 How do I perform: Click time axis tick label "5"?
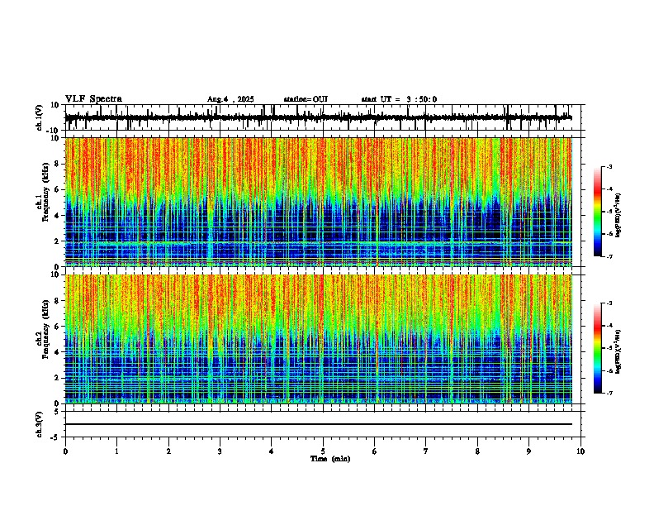pos(323,451)
